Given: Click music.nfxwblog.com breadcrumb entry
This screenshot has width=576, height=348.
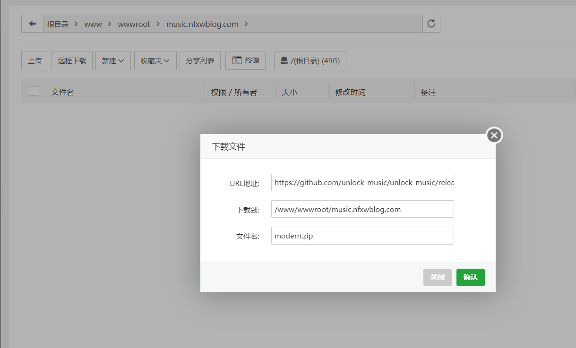Looking at the screenshot, I should click(x=202, y=24).
